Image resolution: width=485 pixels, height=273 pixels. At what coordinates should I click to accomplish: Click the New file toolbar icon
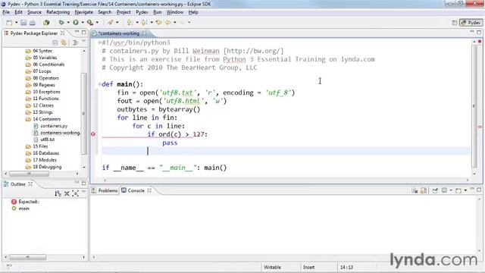tap(9, 23)
